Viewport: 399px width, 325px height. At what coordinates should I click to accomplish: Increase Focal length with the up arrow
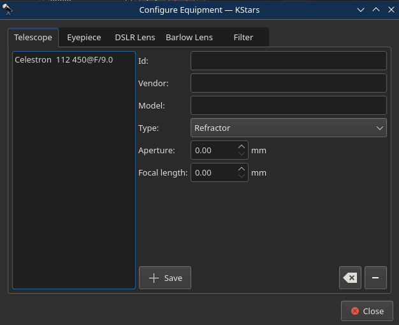pos(242,169)
